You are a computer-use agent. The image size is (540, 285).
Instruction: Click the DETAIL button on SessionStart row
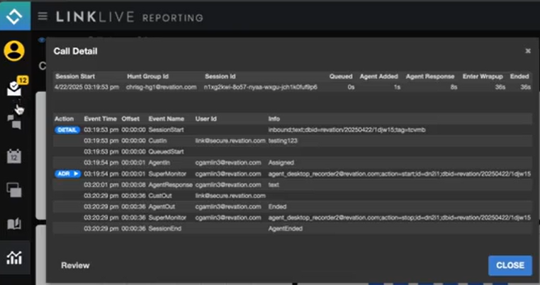[x=67, y=130]
